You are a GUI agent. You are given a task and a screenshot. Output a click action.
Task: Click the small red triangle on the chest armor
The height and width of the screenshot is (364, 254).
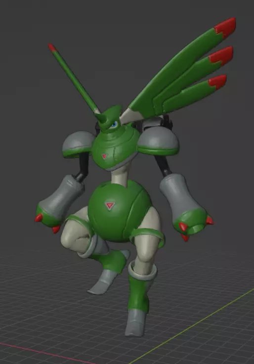click(x=105, y=156)
